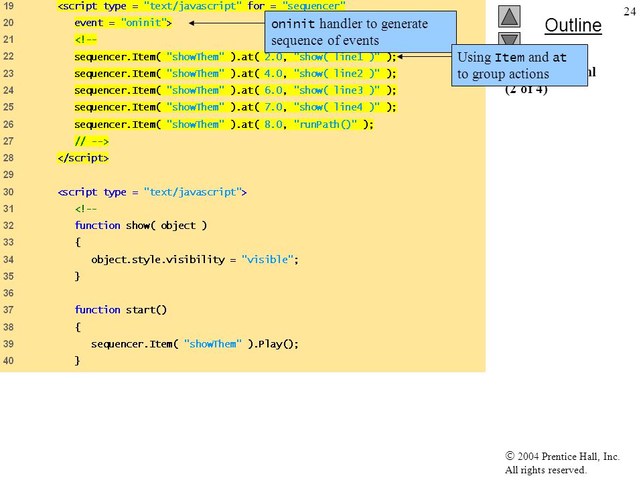Click line number 36
The height and width of the screenshot is (482, 643).
coord(8,293)
